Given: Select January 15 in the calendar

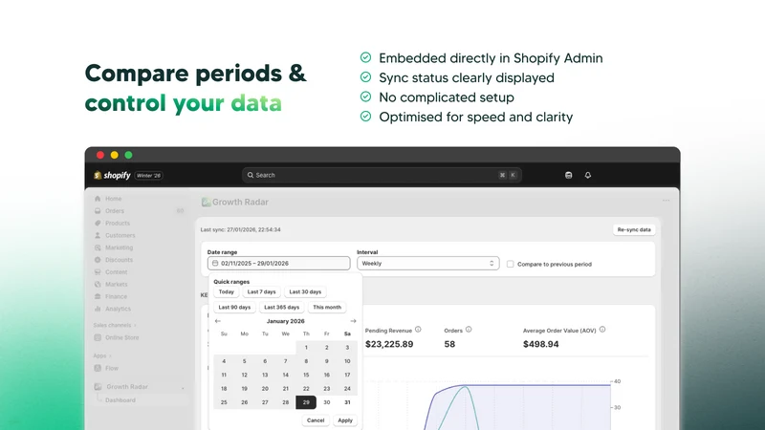Looking at the screenshot, I should click(306, 375).
